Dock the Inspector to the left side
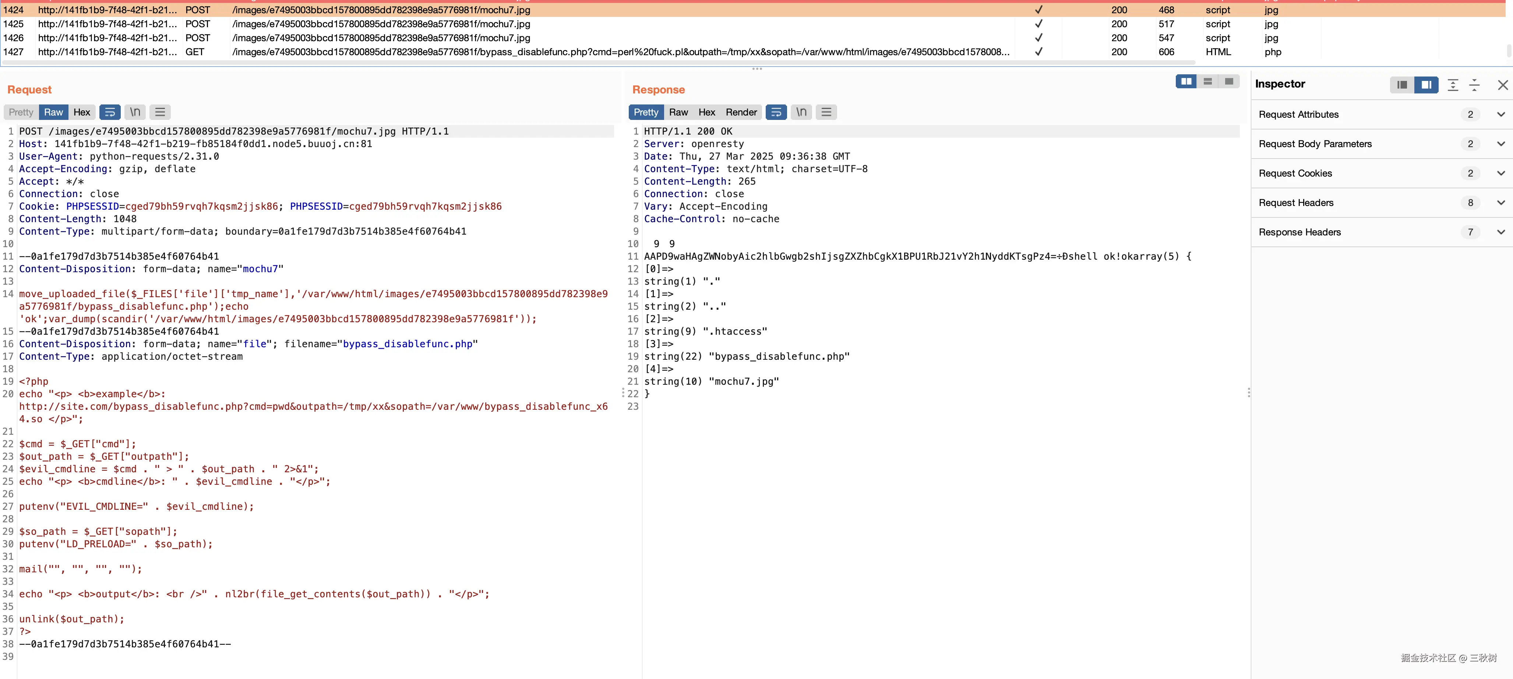Screen dimensions: 1513x679 (x=1402, y=85)
